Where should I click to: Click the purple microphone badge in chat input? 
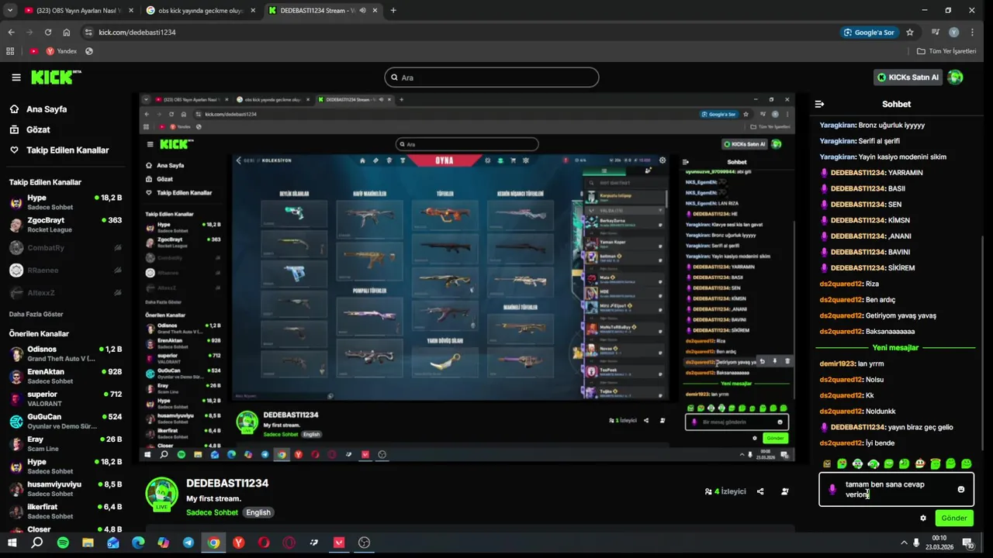pyautogui.click(x=832, y=489)
